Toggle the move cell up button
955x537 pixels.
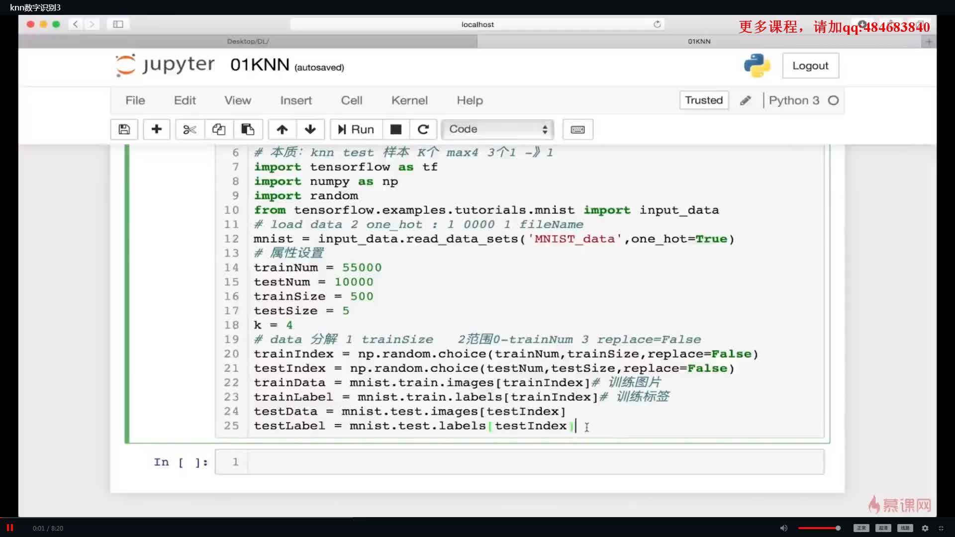click(x=282, y=129)
